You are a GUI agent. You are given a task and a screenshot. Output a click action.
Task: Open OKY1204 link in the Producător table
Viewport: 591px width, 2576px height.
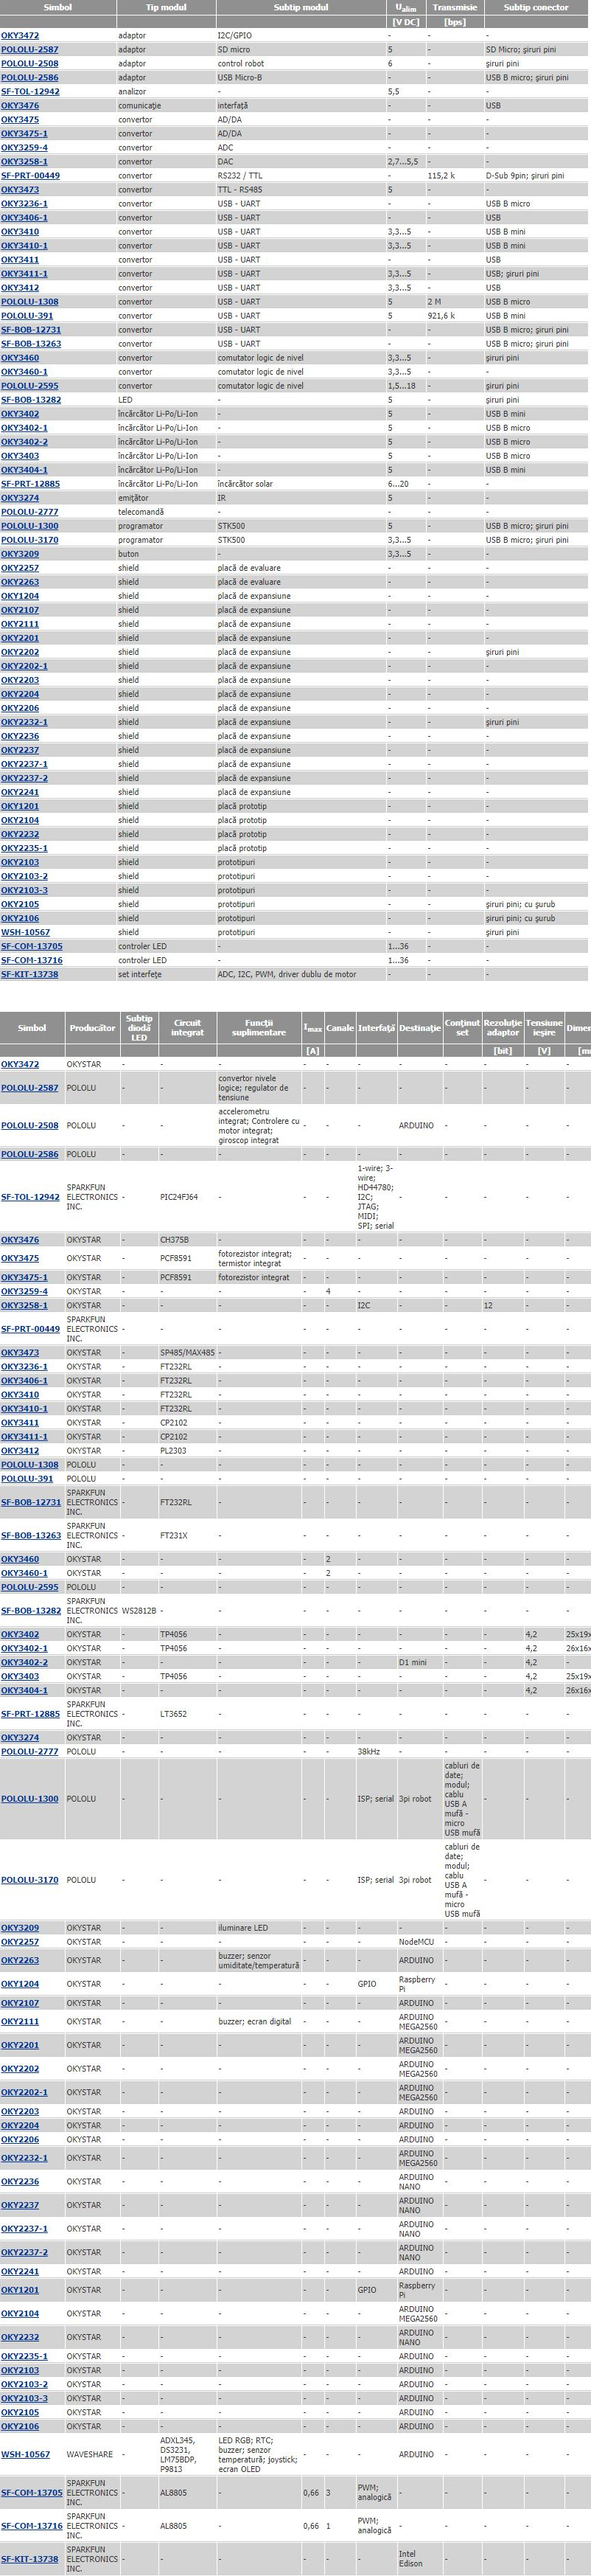(20, 1984)
